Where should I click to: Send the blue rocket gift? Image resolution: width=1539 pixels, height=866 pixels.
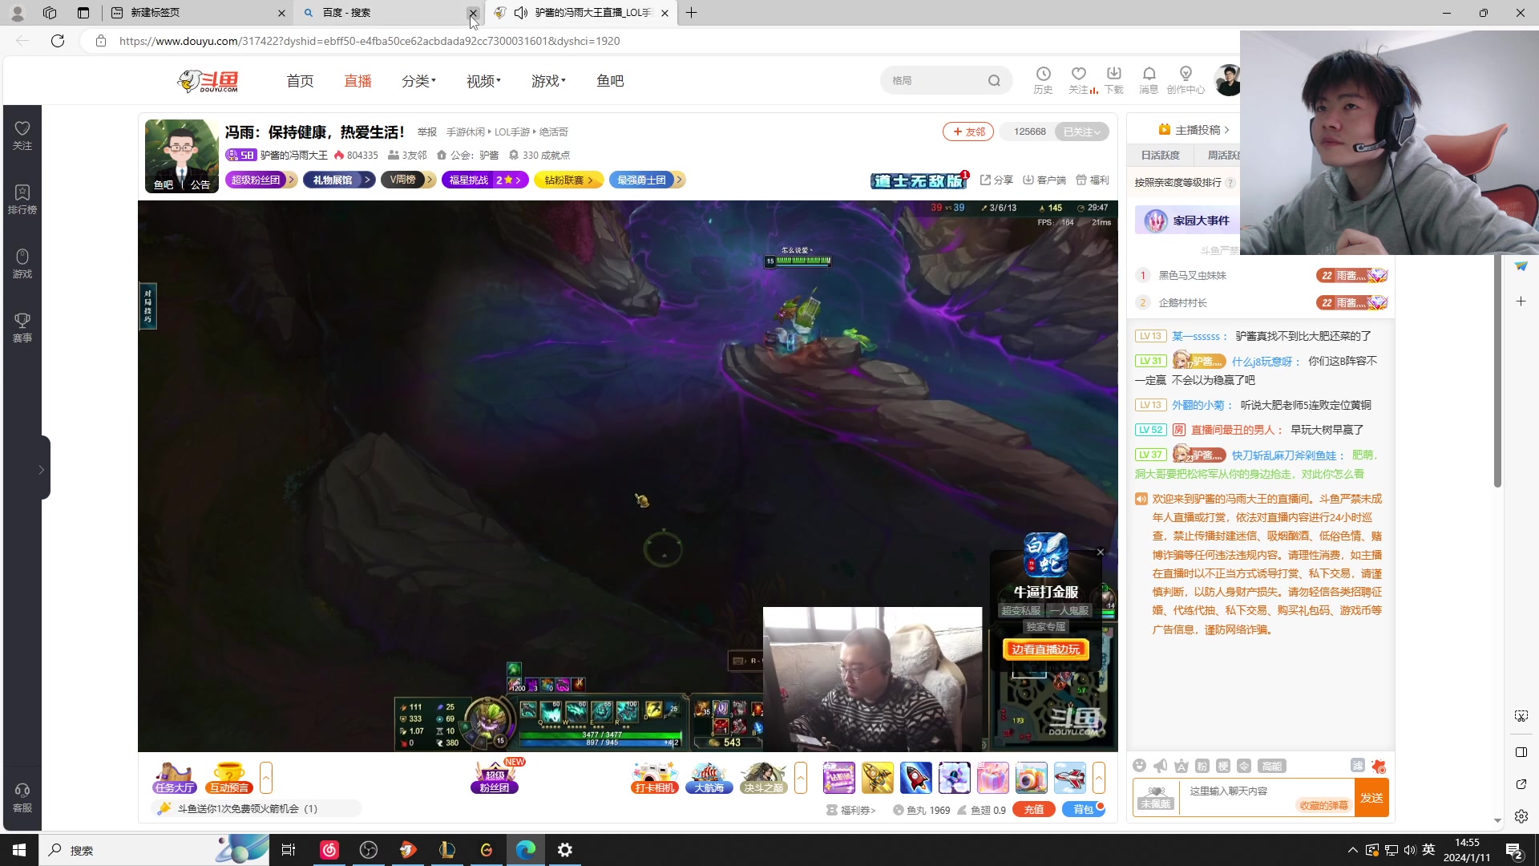coord(915,778)
